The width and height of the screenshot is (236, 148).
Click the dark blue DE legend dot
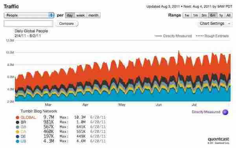click(17, 137)
